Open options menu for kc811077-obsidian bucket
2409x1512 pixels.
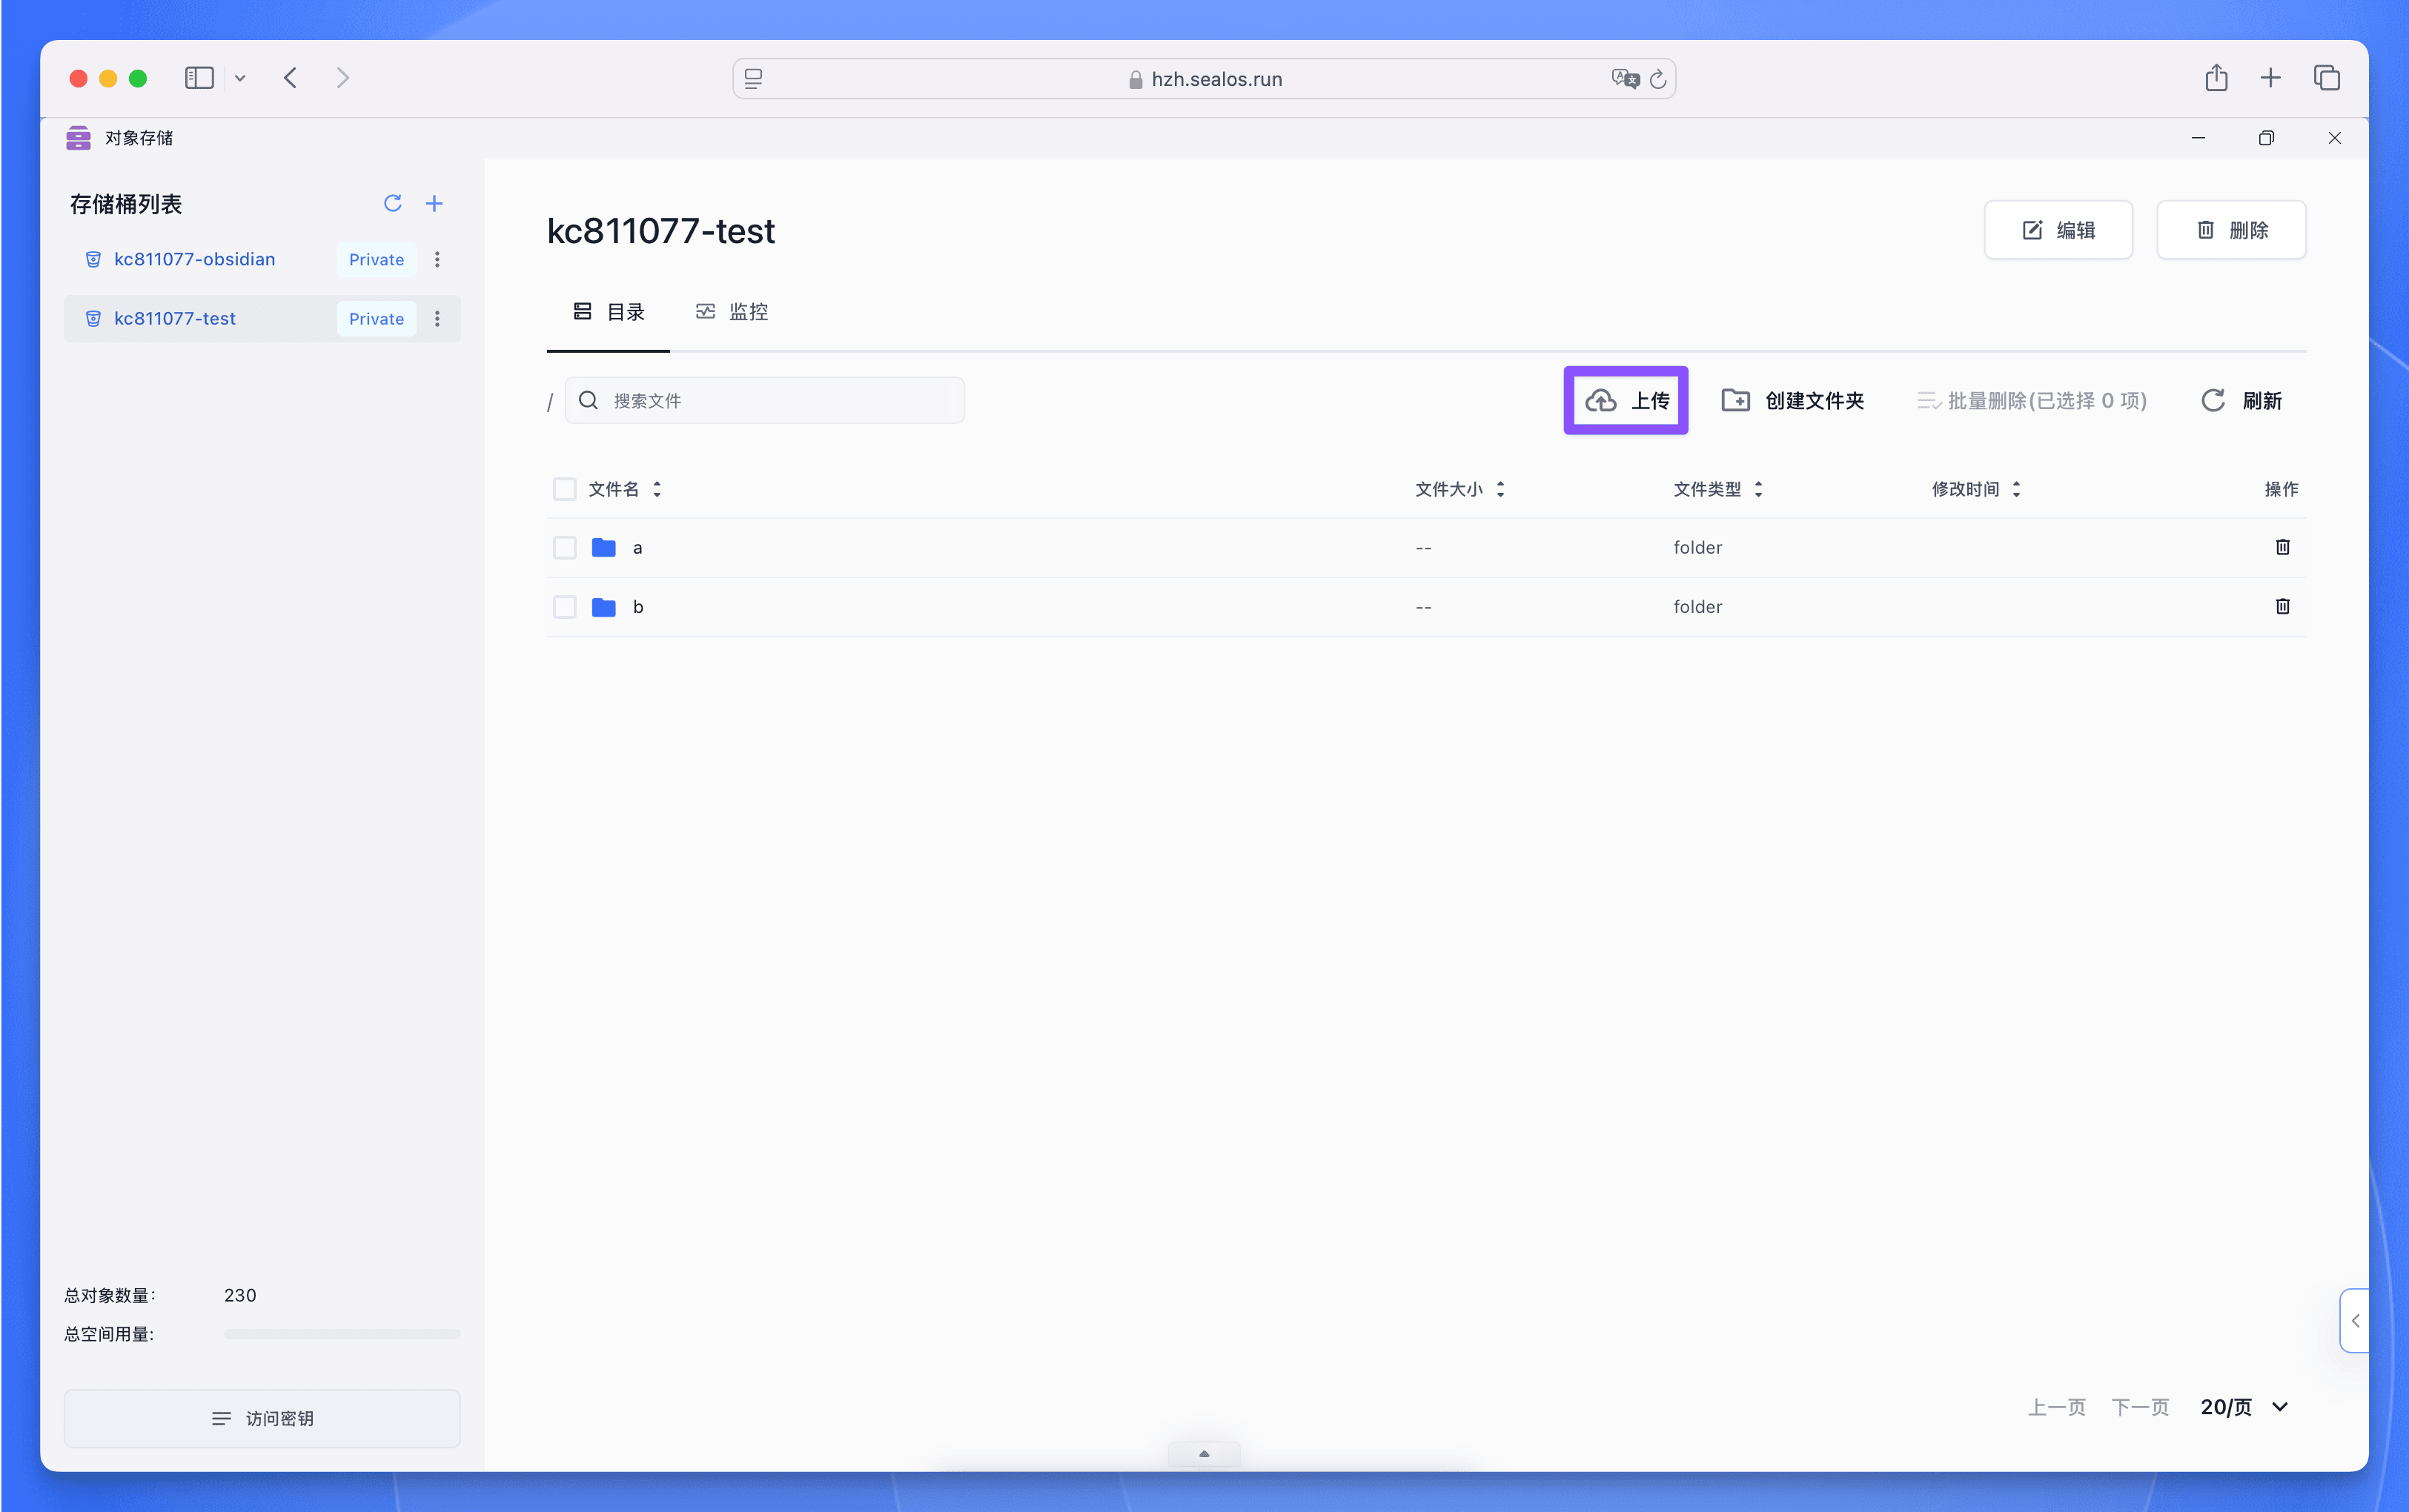pos(437,259)
